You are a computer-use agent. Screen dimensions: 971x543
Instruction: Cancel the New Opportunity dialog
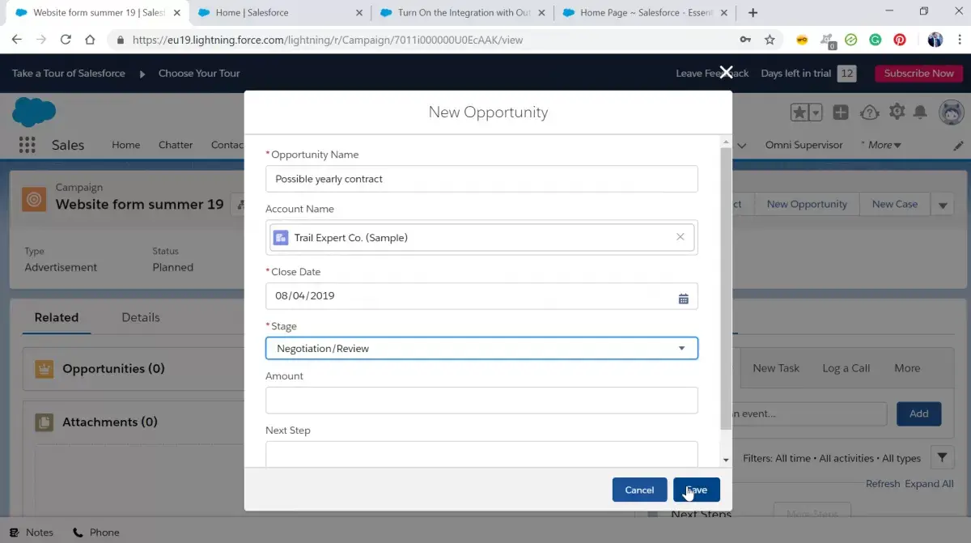coord(639,490)
